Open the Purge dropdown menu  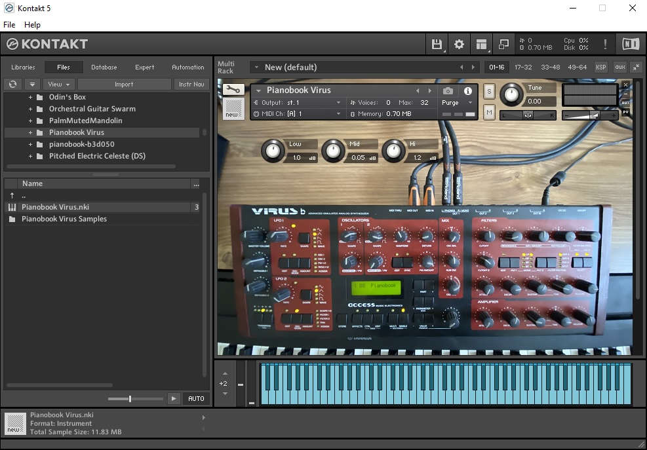(457, 103)
